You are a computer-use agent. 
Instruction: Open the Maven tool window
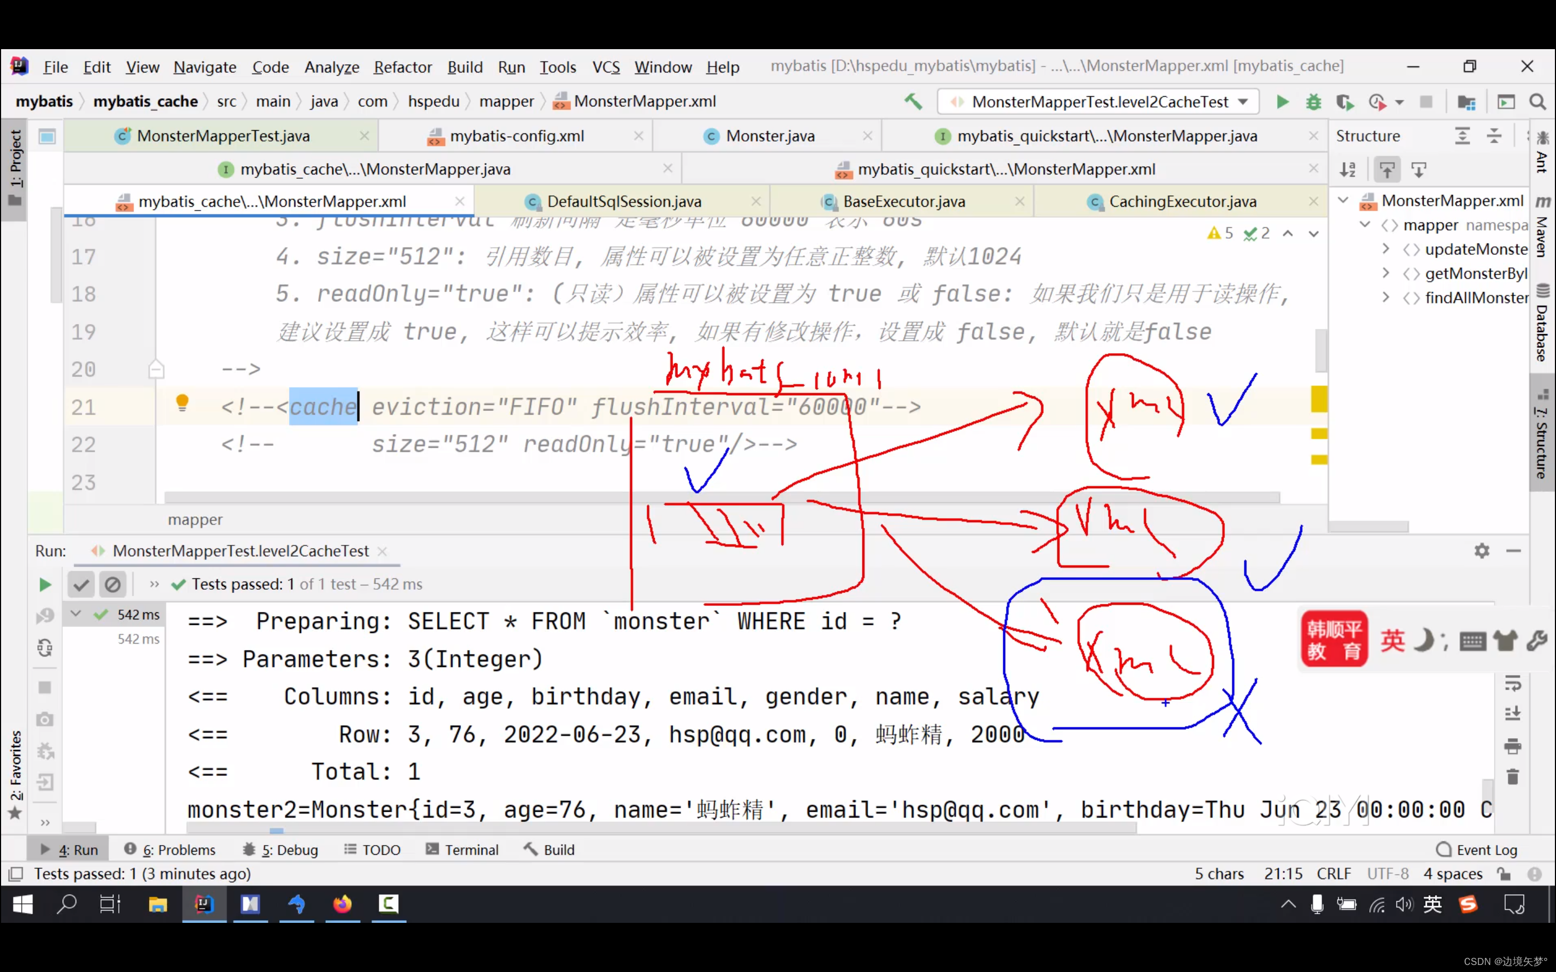point(1542,226)
